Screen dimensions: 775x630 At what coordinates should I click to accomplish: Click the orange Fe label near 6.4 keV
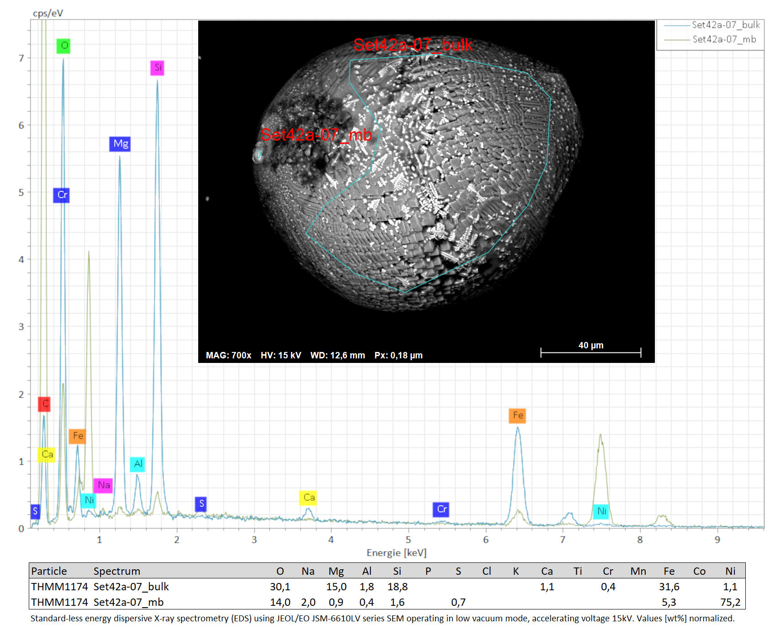517,415
